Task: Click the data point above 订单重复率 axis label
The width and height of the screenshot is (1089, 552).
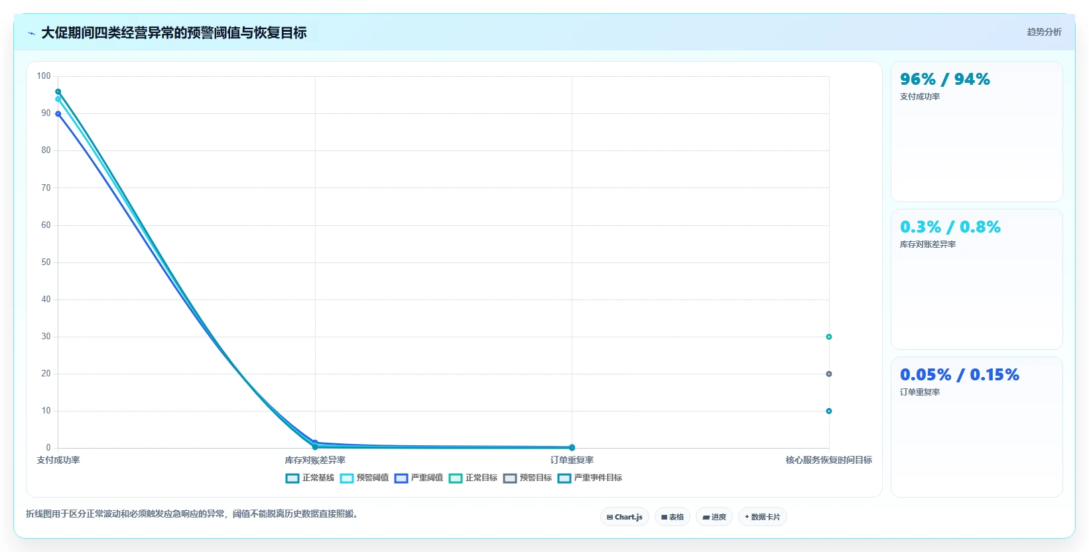Action: click(572, 447)
